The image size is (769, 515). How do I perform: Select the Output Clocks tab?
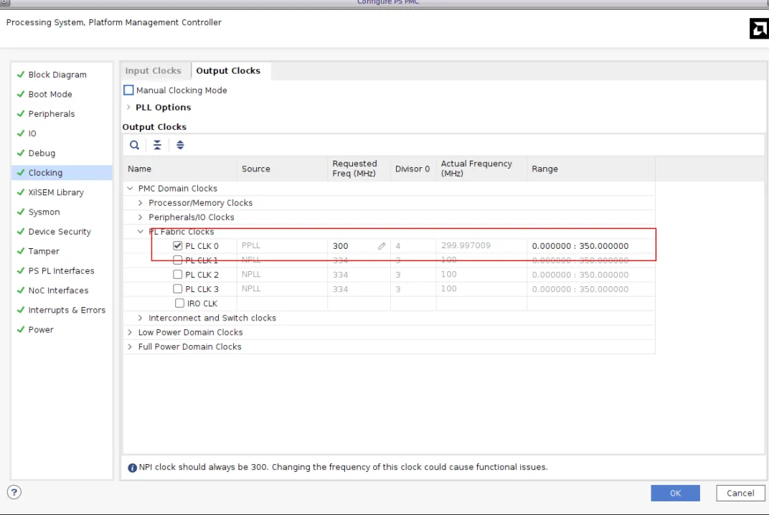click(x=229, y=70)
